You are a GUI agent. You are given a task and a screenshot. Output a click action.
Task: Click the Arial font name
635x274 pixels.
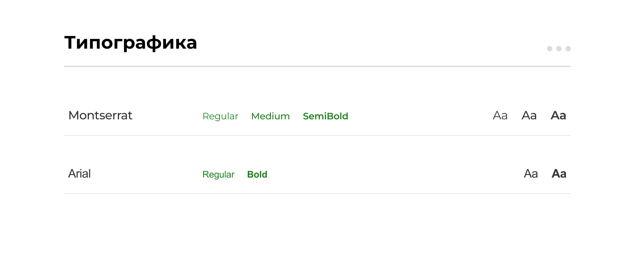79,174
